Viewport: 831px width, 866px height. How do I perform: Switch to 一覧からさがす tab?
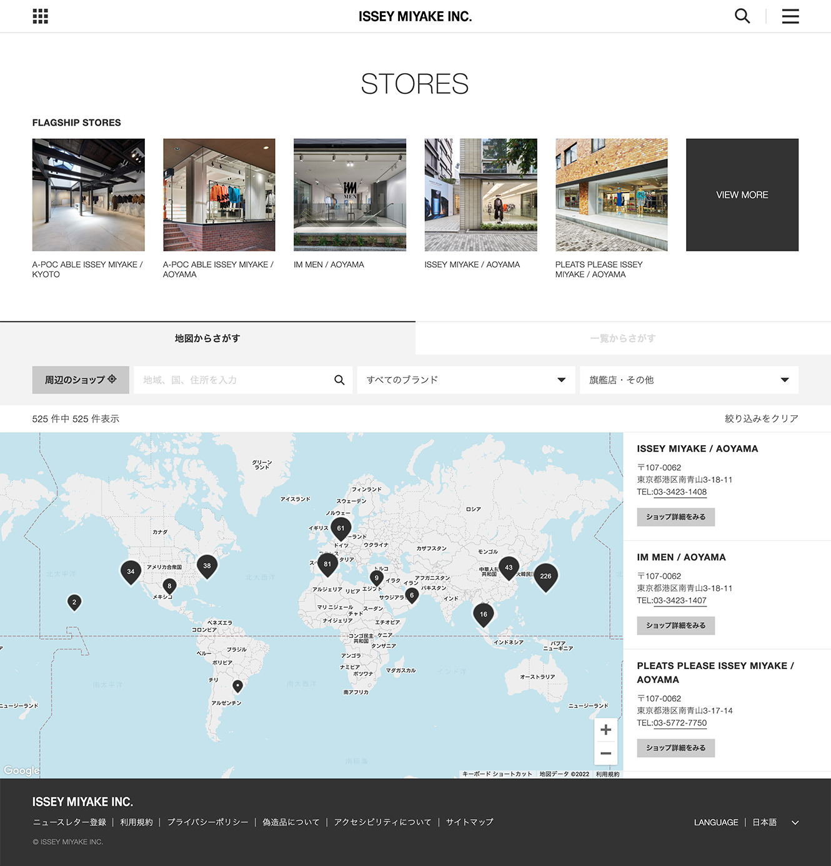622,338
